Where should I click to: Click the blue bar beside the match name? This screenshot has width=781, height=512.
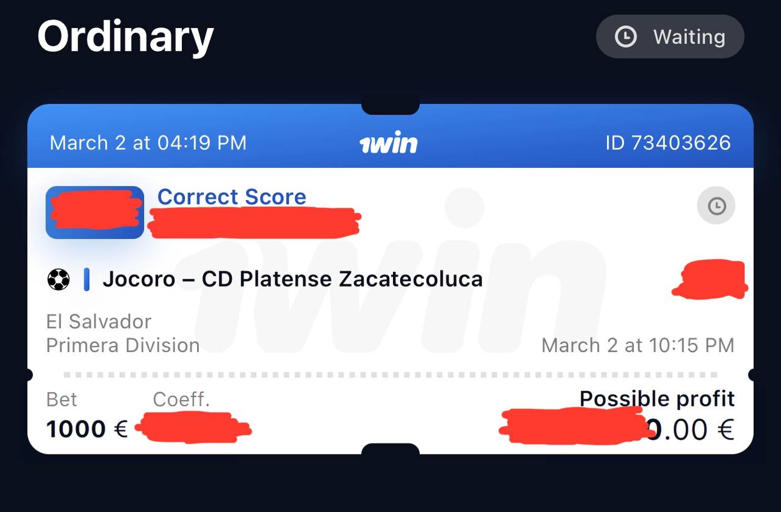tap(87, 279)
